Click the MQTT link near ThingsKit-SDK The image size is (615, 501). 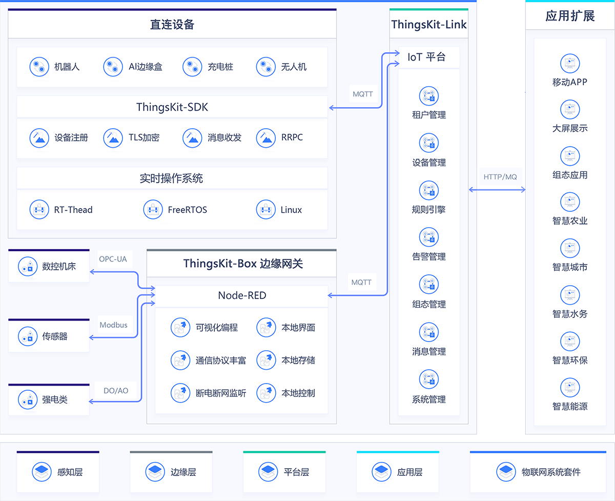363,94
